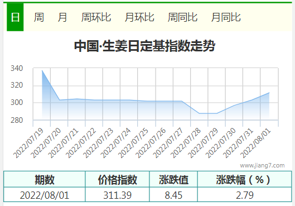Select the change value 8.45
The image size is (295, 206).
173,195
